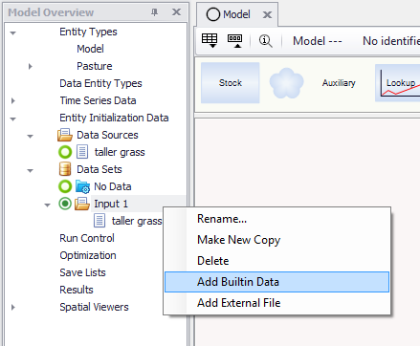This screenshot has width=420, height=346.
Task: Close the Model tab
Action: 267,14
